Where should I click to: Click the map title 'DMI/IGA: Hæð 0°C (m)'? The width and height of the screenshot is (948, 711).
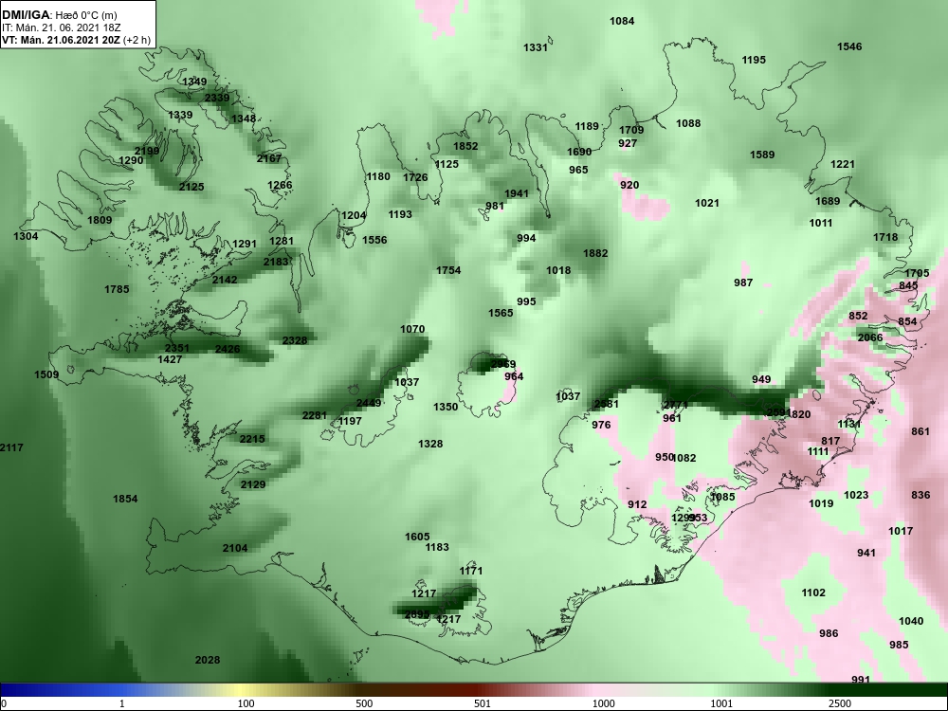(59, 15)
